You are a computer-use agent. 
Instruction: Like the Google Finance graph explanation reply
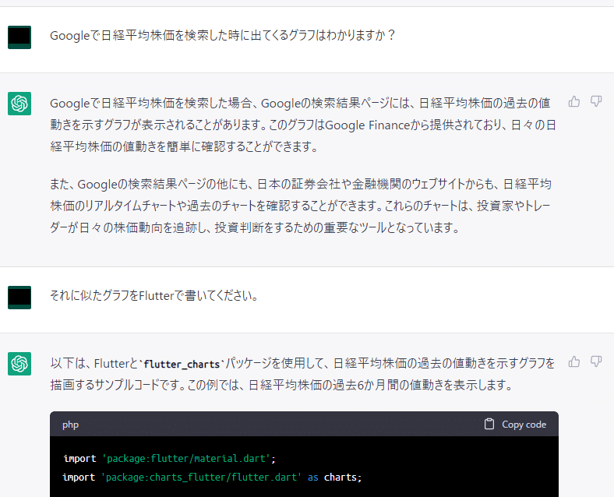574,102
